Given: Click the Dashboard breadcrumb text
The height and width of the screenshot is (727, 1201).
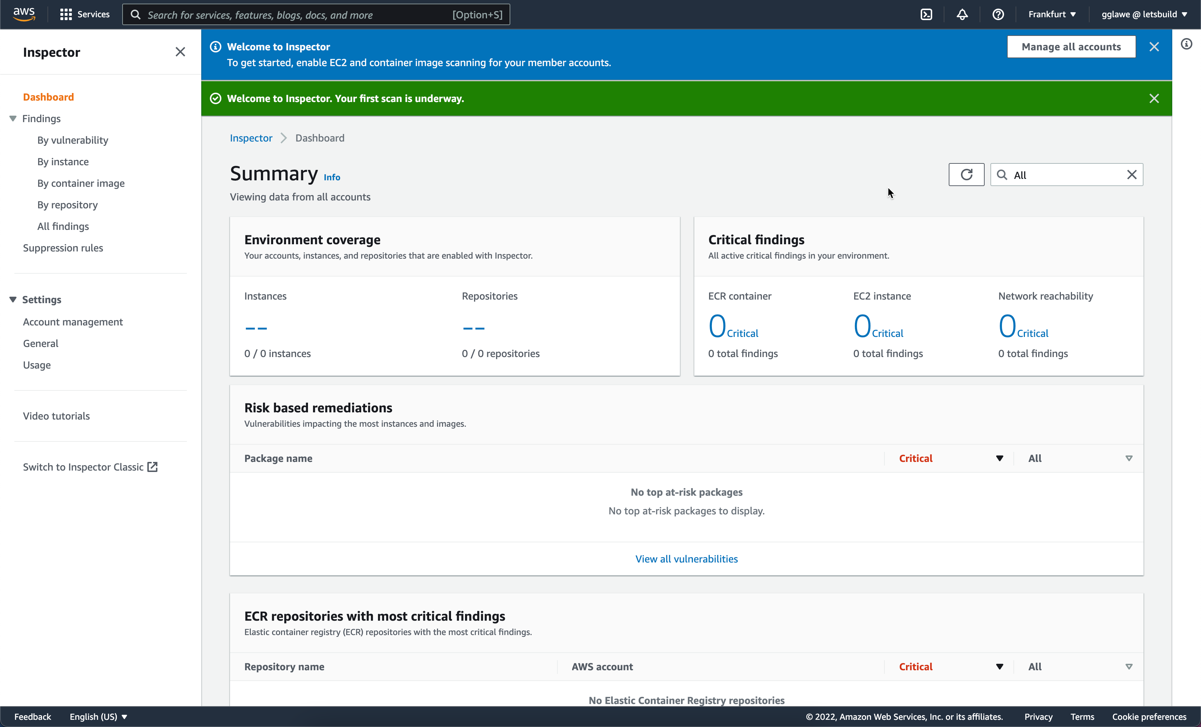Looking at the screenshot, I should [x=320, y=138].
